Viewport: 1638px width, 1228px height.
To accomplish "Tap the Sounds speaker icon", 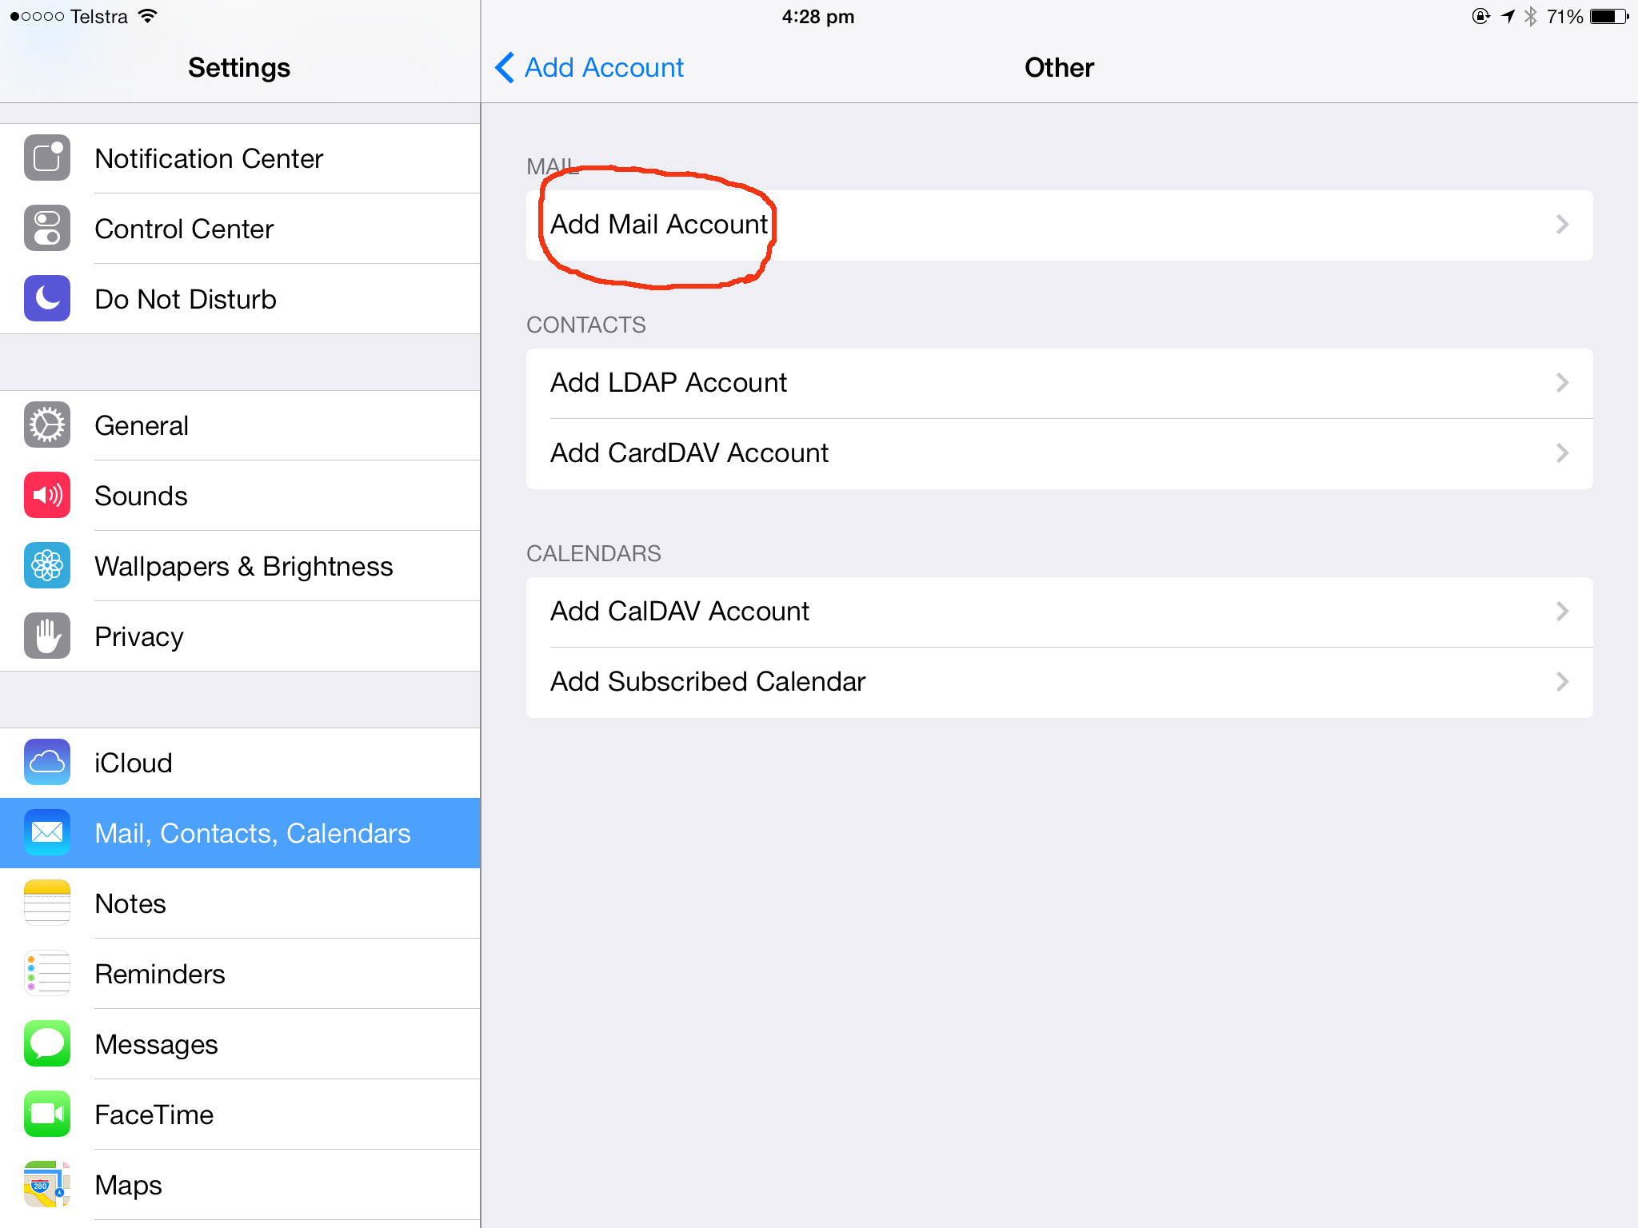I will [x=47, y=495].
